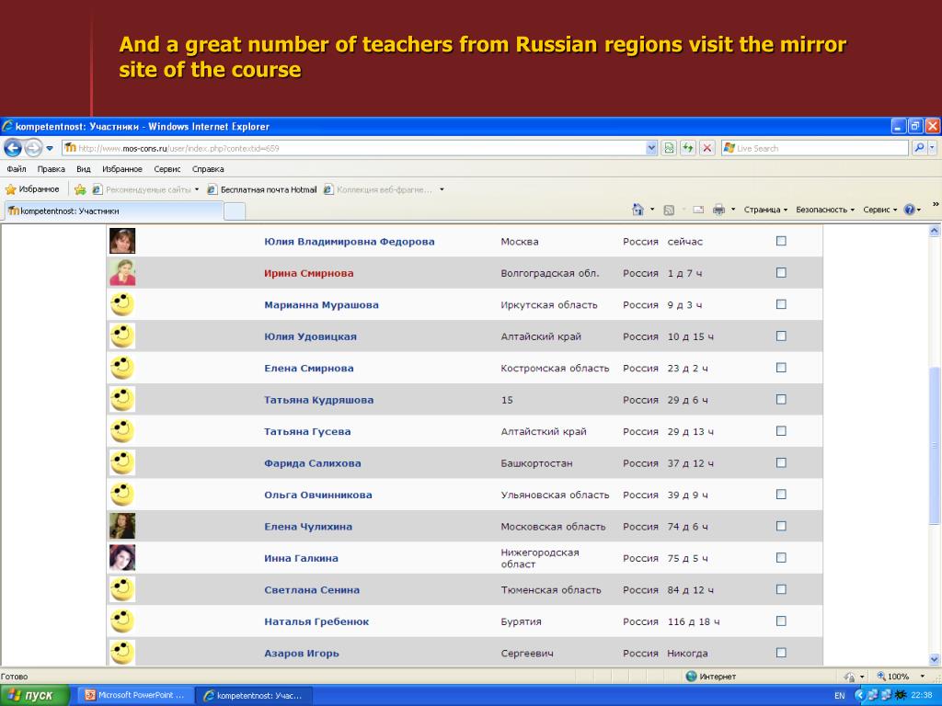
Task: Toggle Compatibility View icon beside the address bar
Action: (x=669, y=148)
